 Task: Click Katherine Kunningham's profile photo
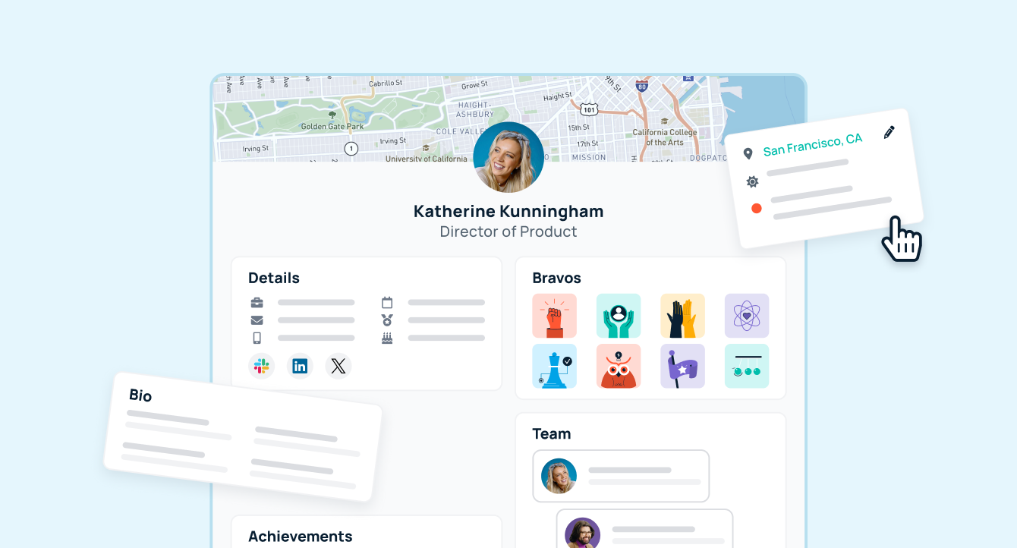pos(508,157)
